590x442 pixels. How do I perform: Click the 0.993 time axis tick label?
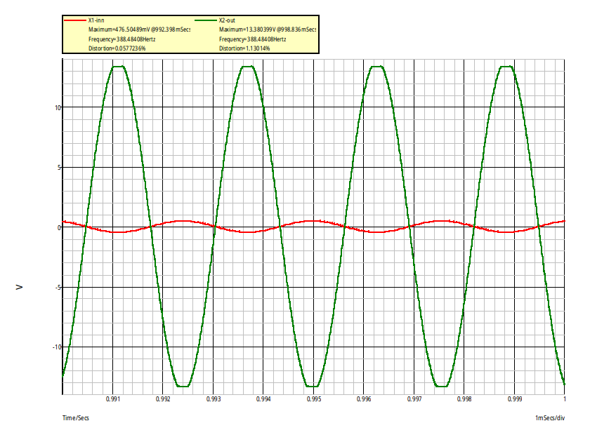pos(214,399)
